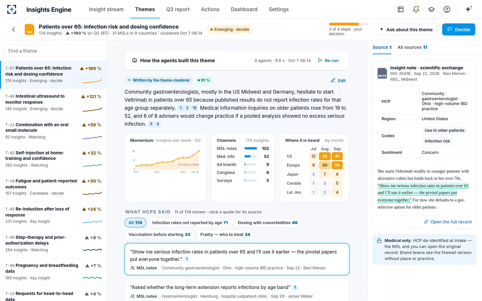This screenshot has width=482, height=301.
Task: Select the All 174 filter chip
Action: coord(135,223)
